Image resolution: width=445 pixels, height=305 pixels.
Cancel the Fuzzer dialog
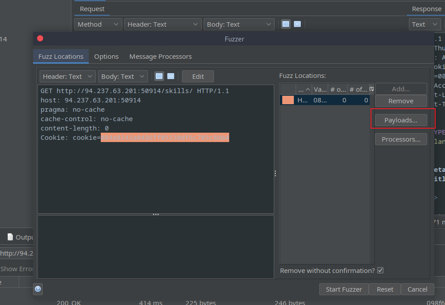[417, 289]
